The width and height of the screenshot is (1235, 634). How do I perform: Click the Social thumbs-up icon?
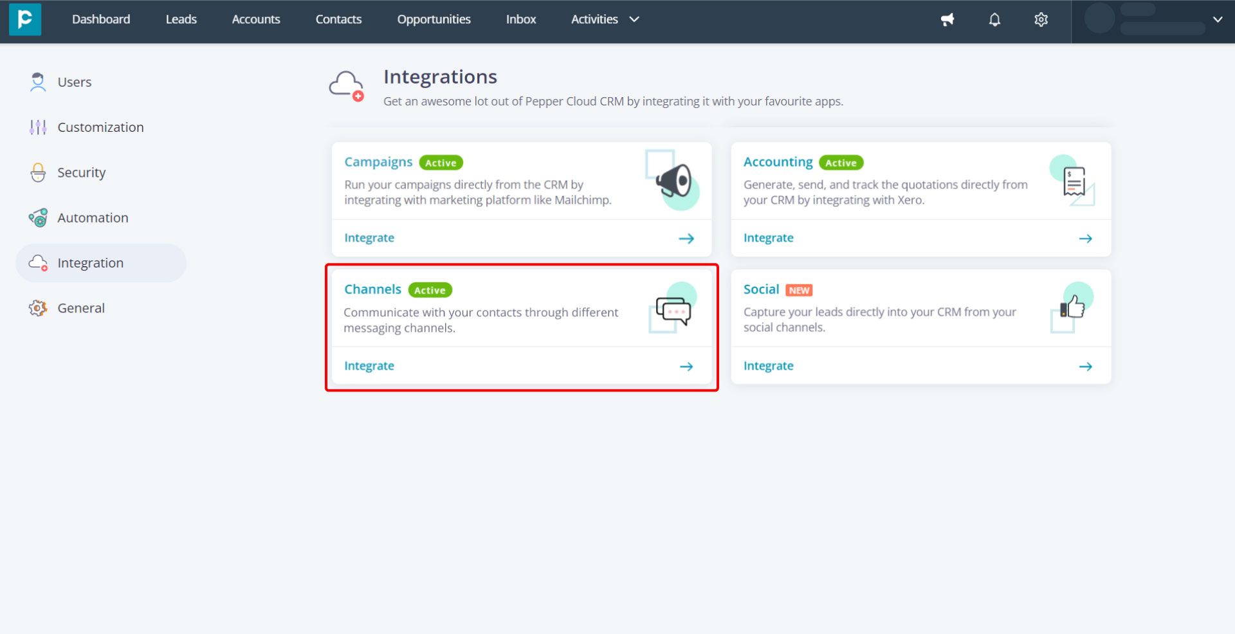pos(1072,307)
